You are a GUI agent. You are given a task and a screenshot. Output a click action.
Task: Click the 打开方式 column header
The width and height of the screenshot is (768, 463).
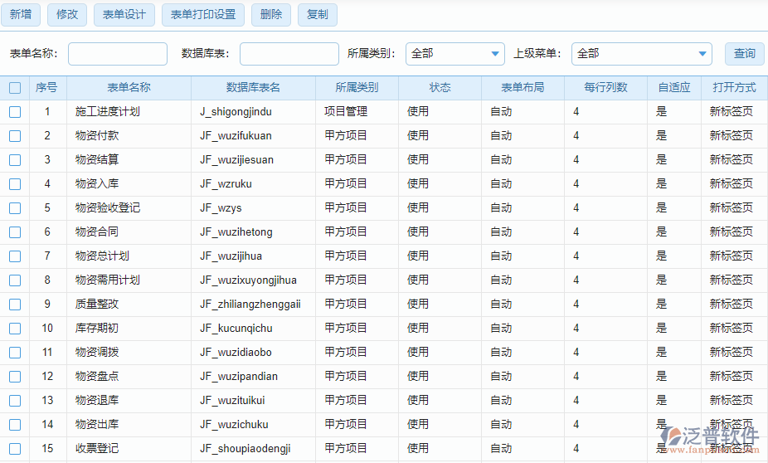click(734, 88)
